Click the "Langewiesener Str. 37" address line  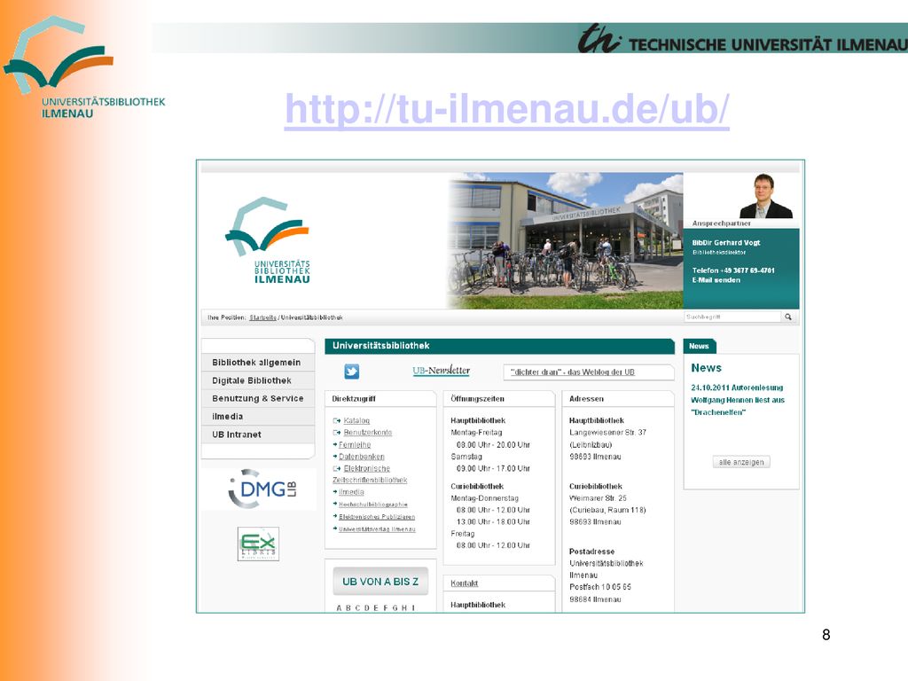point(607,433)
